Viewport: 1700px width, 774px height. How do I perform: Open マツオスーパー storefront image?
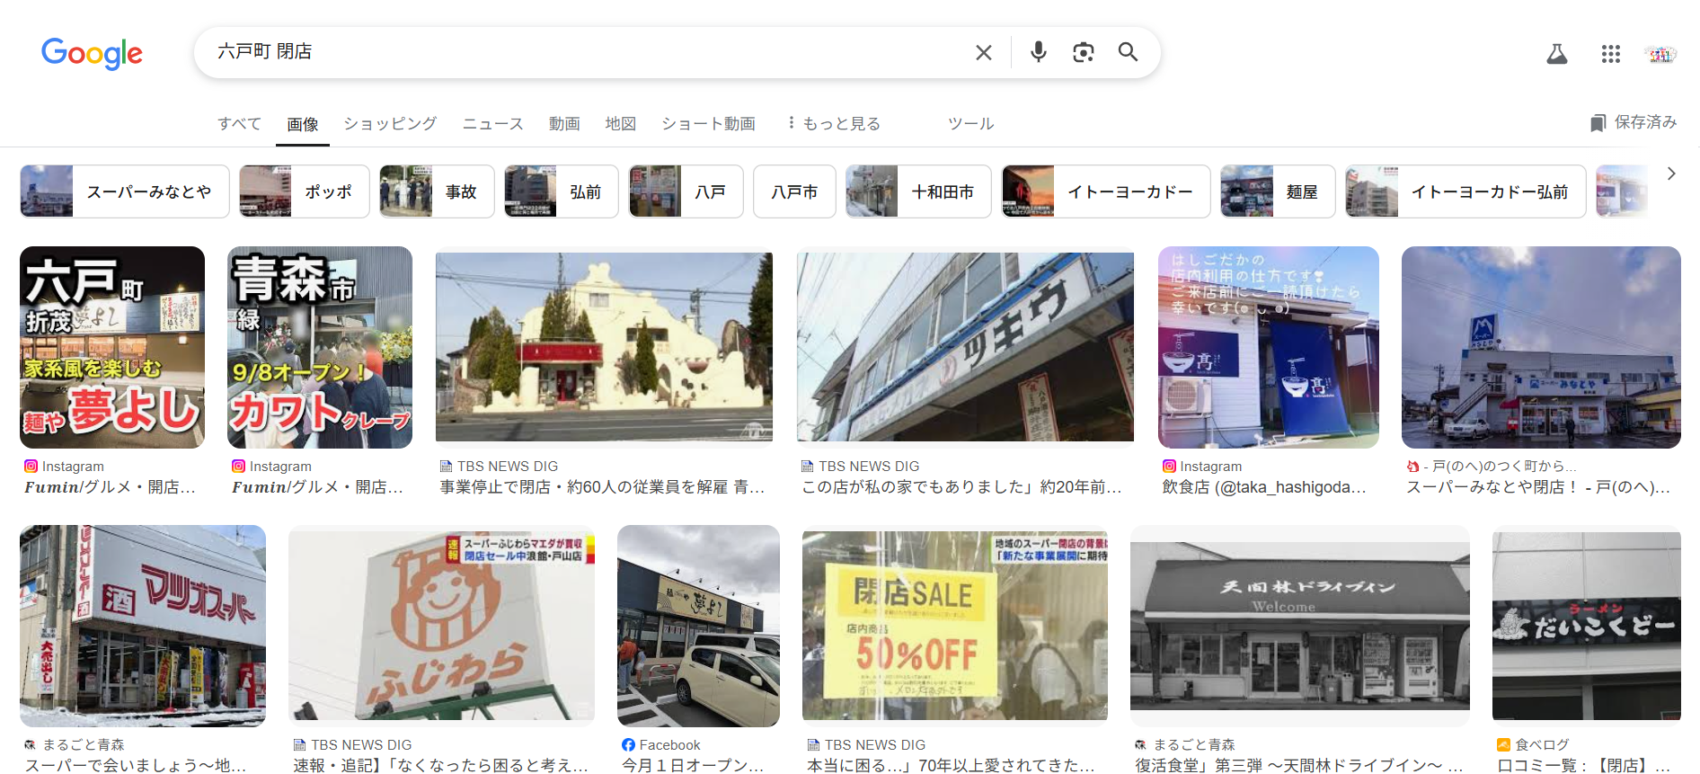click(x=143, y=626)
